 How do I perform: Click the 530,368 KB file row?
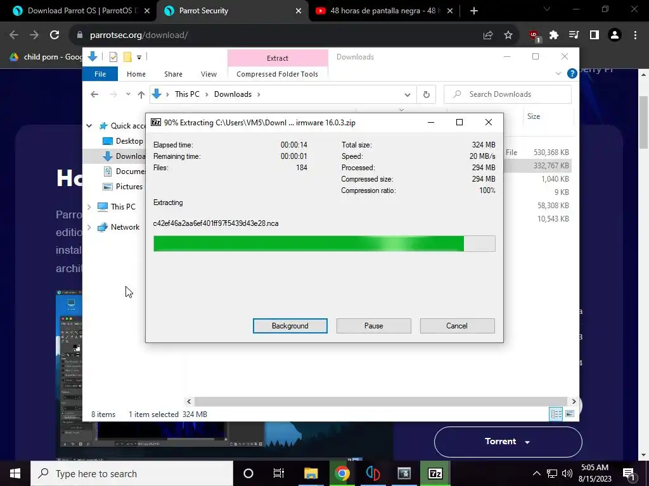pyautogui.click(x=538, y=153)
